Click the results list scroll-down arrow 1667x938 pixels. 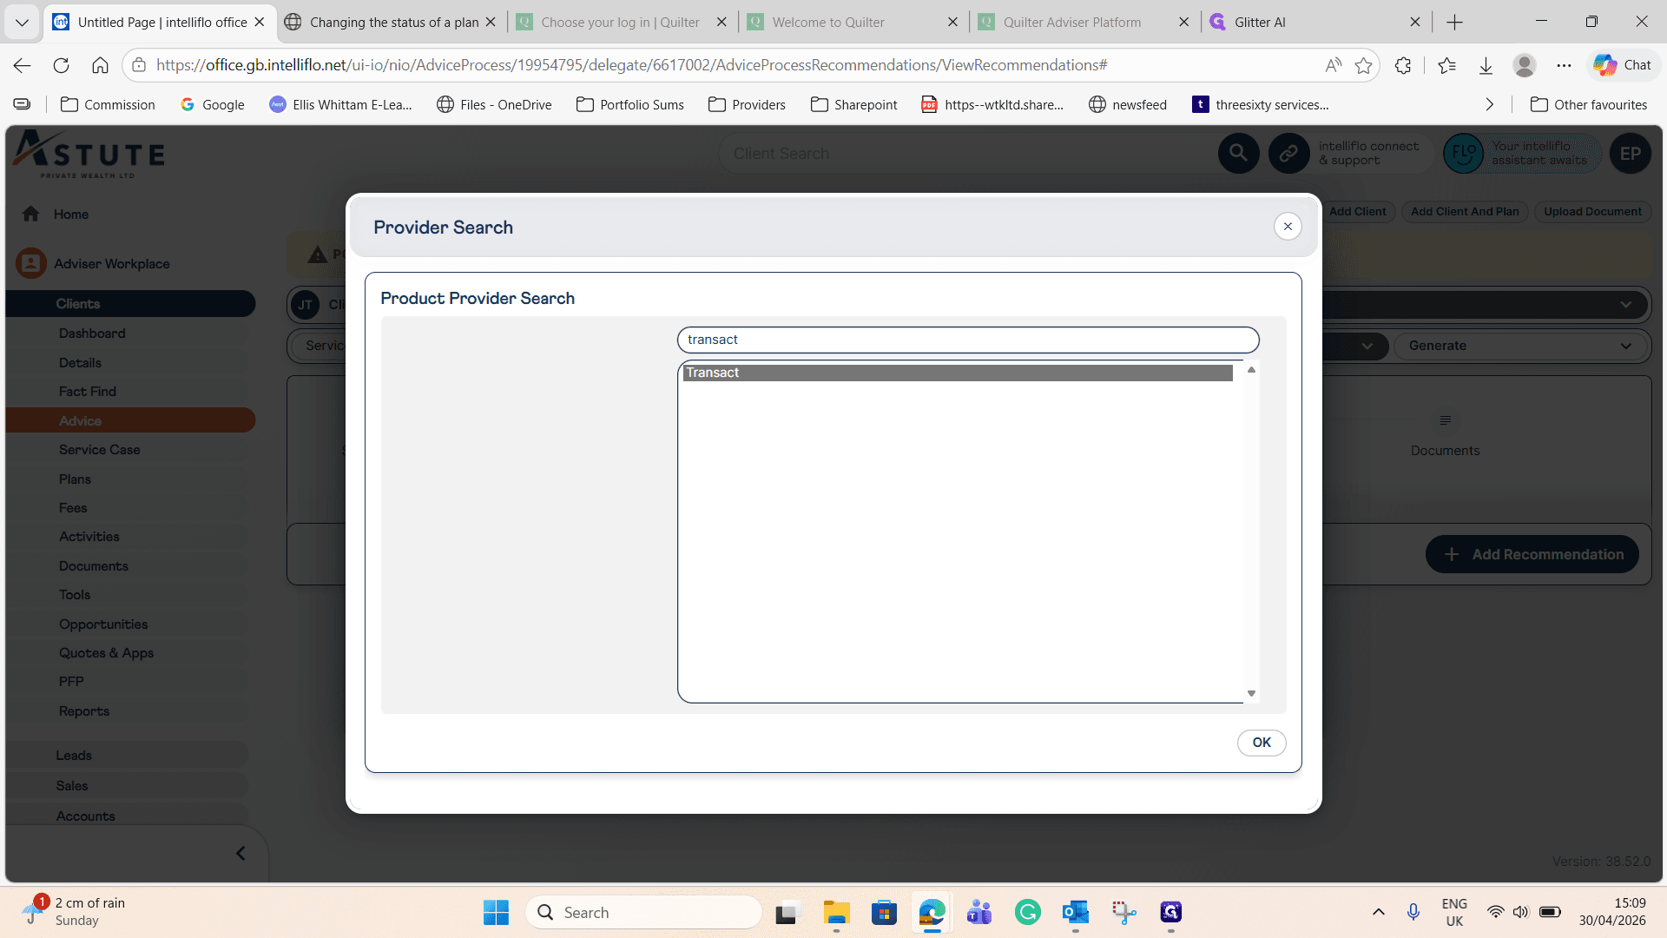point(1251,693)
